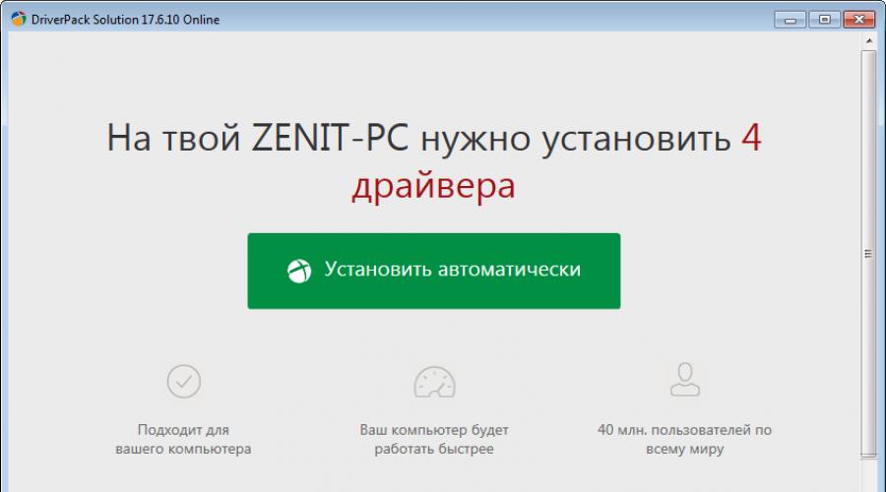Click the scrollbar up arrow
The width and height of the screenshot is (886, 492).
(x=868, y=41)
